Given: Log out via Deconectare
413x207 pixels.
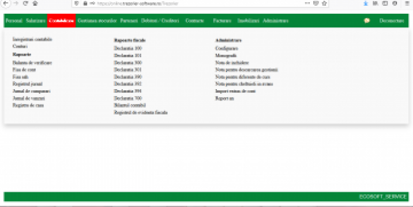Looking at the screenshot, I should coord(392,21).
